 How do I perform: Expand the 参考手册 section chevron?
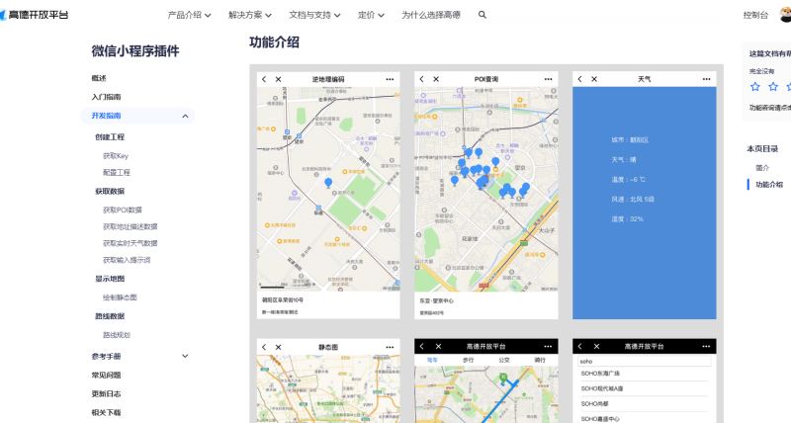click(185, 356)
